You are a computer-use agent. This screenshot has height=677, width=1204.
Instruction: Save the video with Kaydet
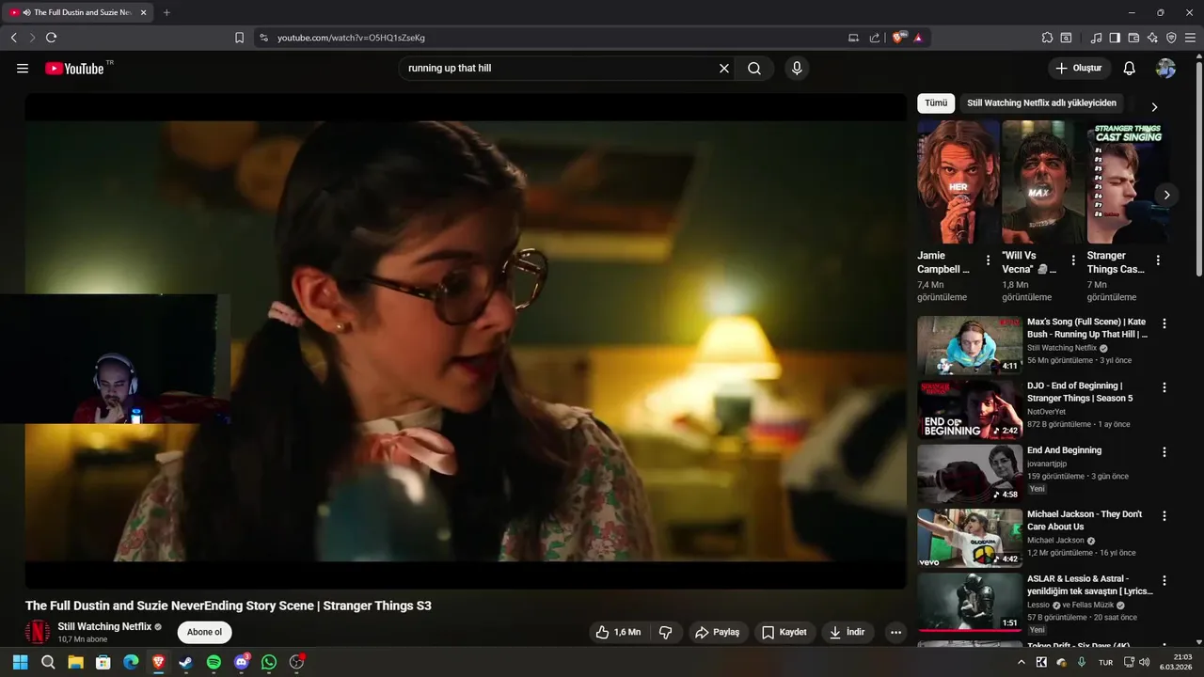tap(784, 632)
